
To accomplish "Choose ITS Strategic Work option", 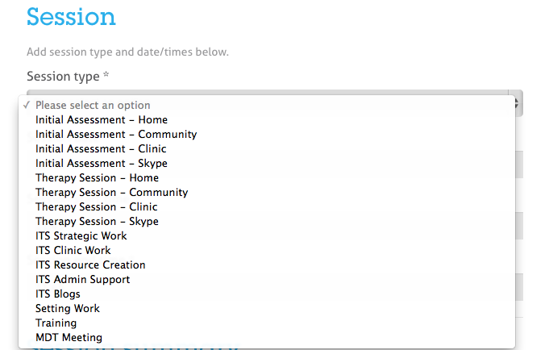I will click(81, 236).
